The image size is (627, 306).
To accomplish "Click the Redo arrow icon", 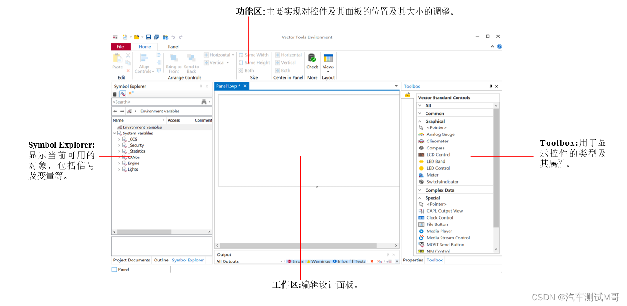I will coord(181,37).
